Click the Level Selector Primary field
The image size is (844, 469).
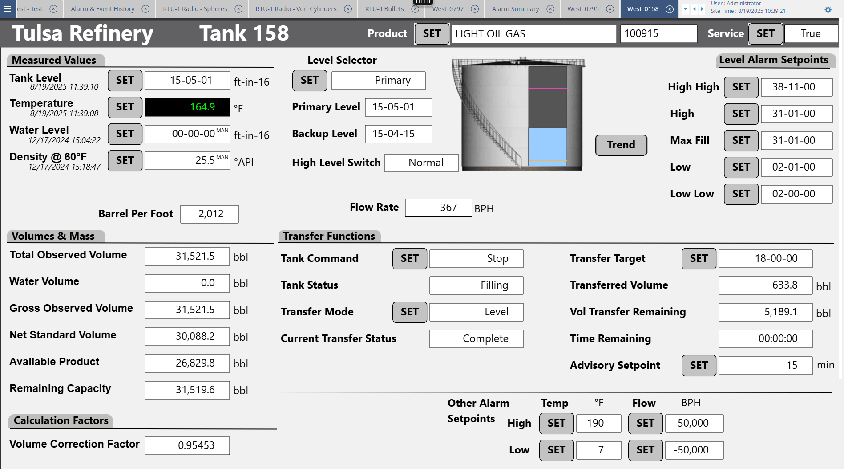(379, 81)
